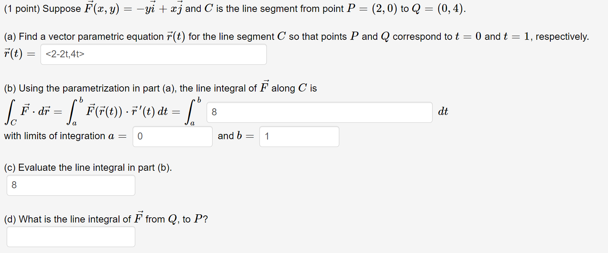Click the dt label after the integrand box

point(443,111)
